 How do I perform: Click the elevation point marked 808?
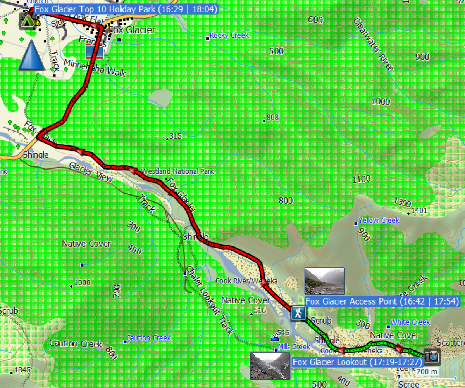click(265, 121)
